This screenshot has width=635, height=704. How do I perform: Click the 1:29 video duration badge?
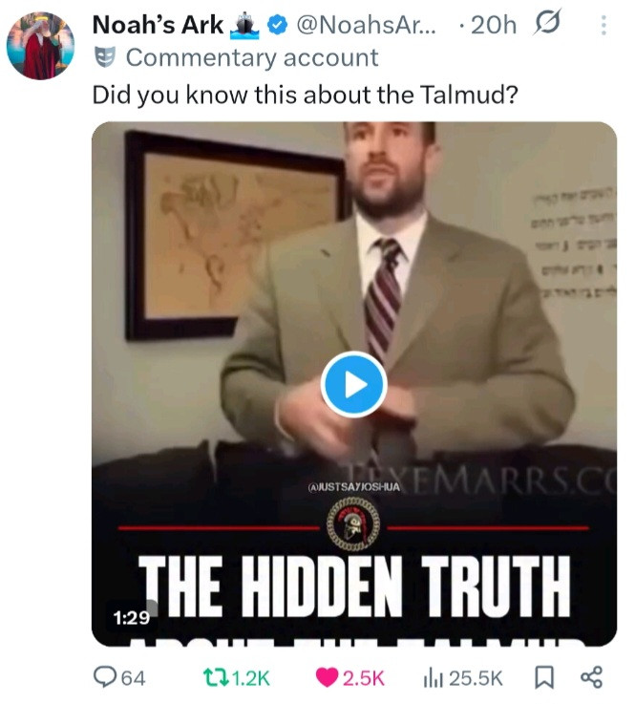pyautogui.click(x=131, y=618)
